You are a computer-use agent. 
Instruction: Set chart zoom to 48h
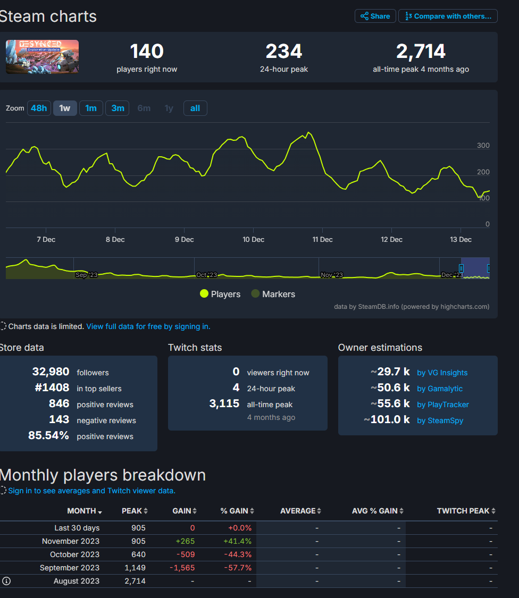pyautogui.click(x=39, y=108)
